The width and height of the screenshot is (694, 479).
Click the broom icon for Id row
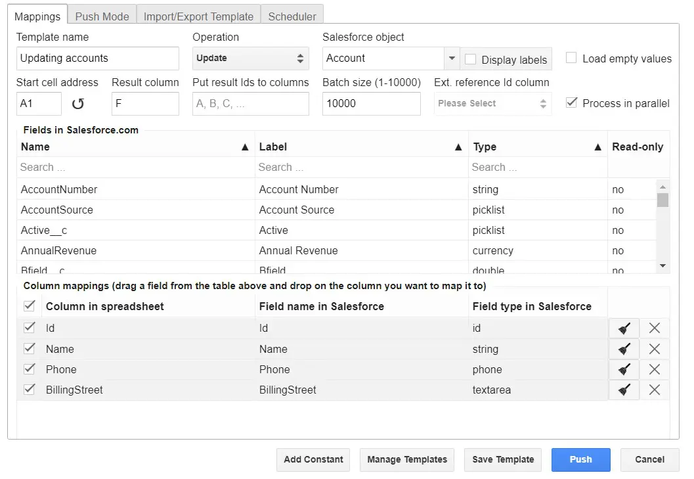[624, 329]
